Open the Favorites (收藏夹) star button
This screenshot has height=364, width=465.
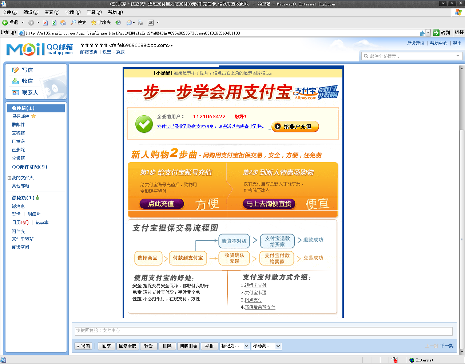(x=101, y=23)
